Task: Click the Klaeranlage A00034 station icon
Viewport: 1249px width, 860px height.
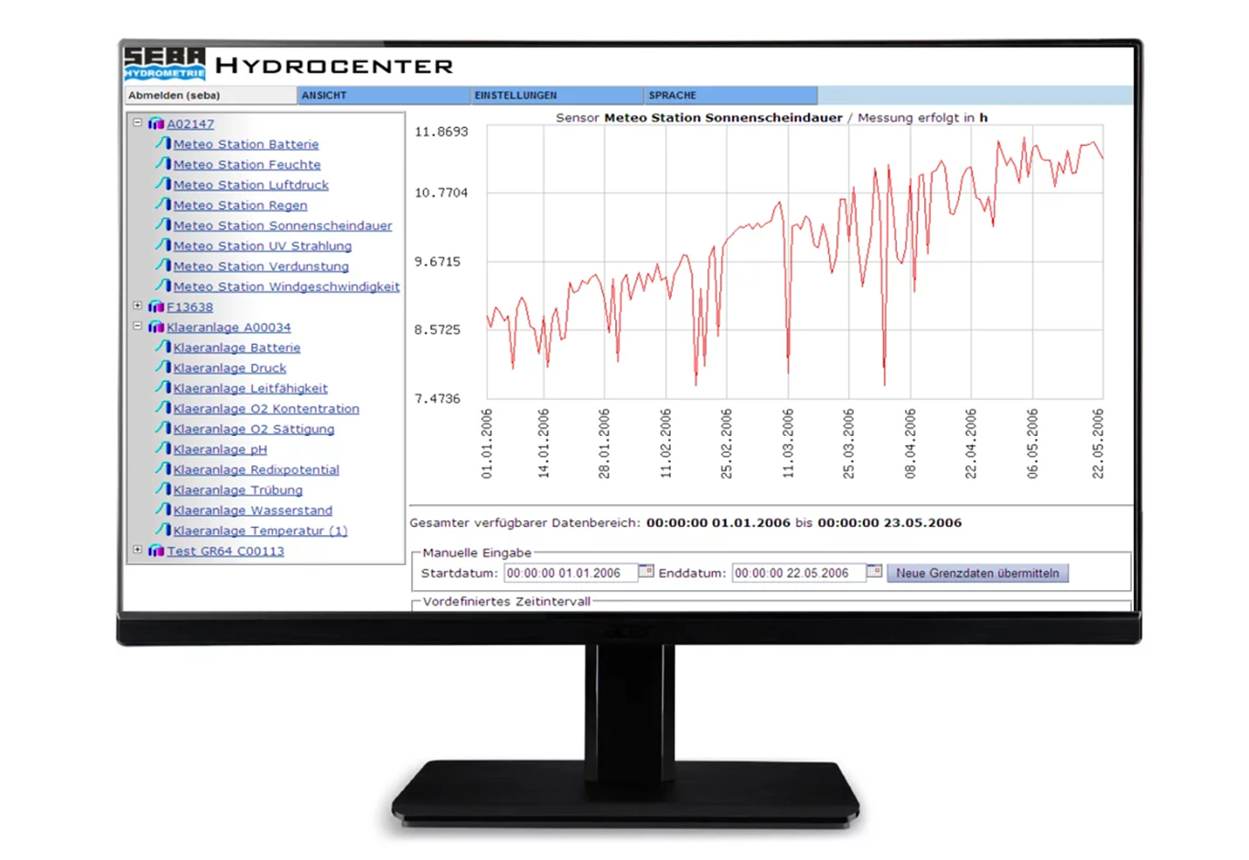Action: [156, 328]
